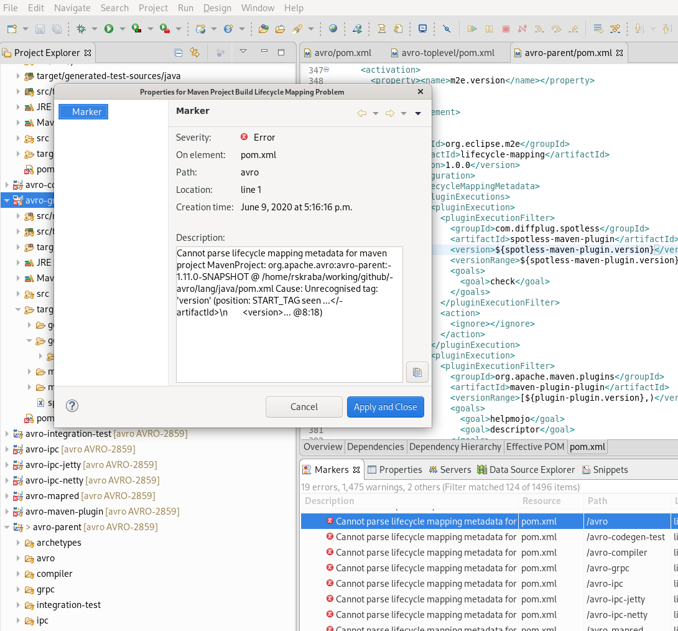Switch to the Snippets view tab
The width and height of the screenshot is (678, 631).
tap(605, 470)
